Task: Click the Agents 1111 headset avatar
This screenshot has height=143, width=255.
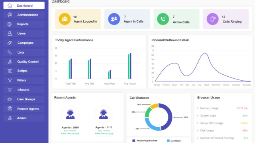Action: [x=104, y=114]
